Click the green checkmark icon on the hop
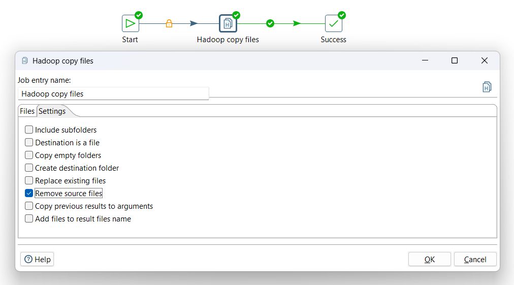 click(270, 23)
